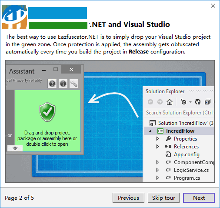Click the green drag and drop zone text

click(x=47, y=138)
